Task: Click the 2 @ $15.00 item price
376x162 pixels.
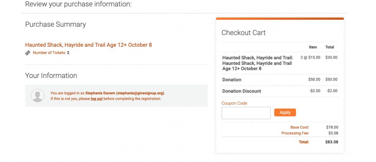Action: tap(310, 57)
